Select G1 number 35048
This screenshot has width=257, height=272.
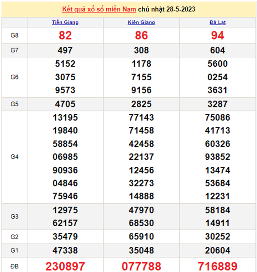coord(141,250)
